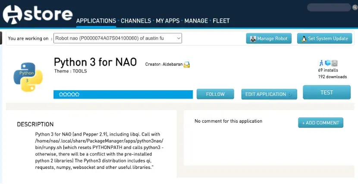
Task: Open the Applications tab
Action: (x=96, y=21)
